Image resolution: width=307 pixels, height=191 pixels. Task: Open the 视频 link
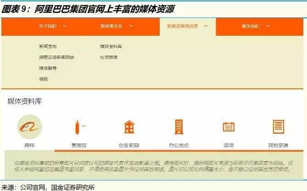pyautogui.click(x=44, y=79)
